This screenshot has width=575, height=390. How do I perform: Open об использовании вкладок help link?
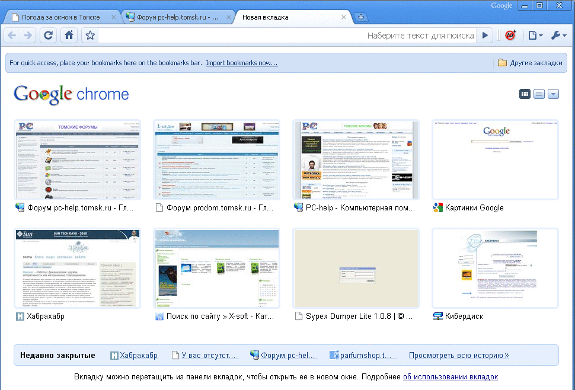(451, 377)
